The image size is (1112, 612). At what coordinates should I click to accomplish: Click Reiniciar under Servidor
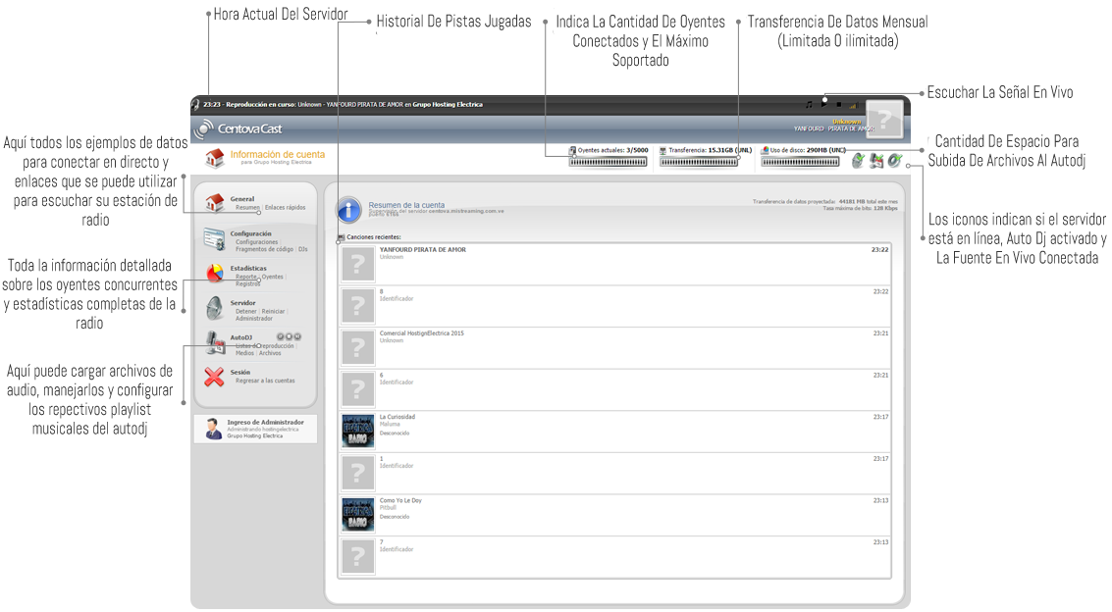coord(273,311)
